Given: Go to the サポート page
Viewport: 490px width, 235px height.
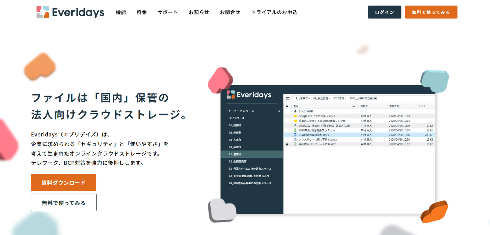Looking at the screenshot, I should [168, 12].
